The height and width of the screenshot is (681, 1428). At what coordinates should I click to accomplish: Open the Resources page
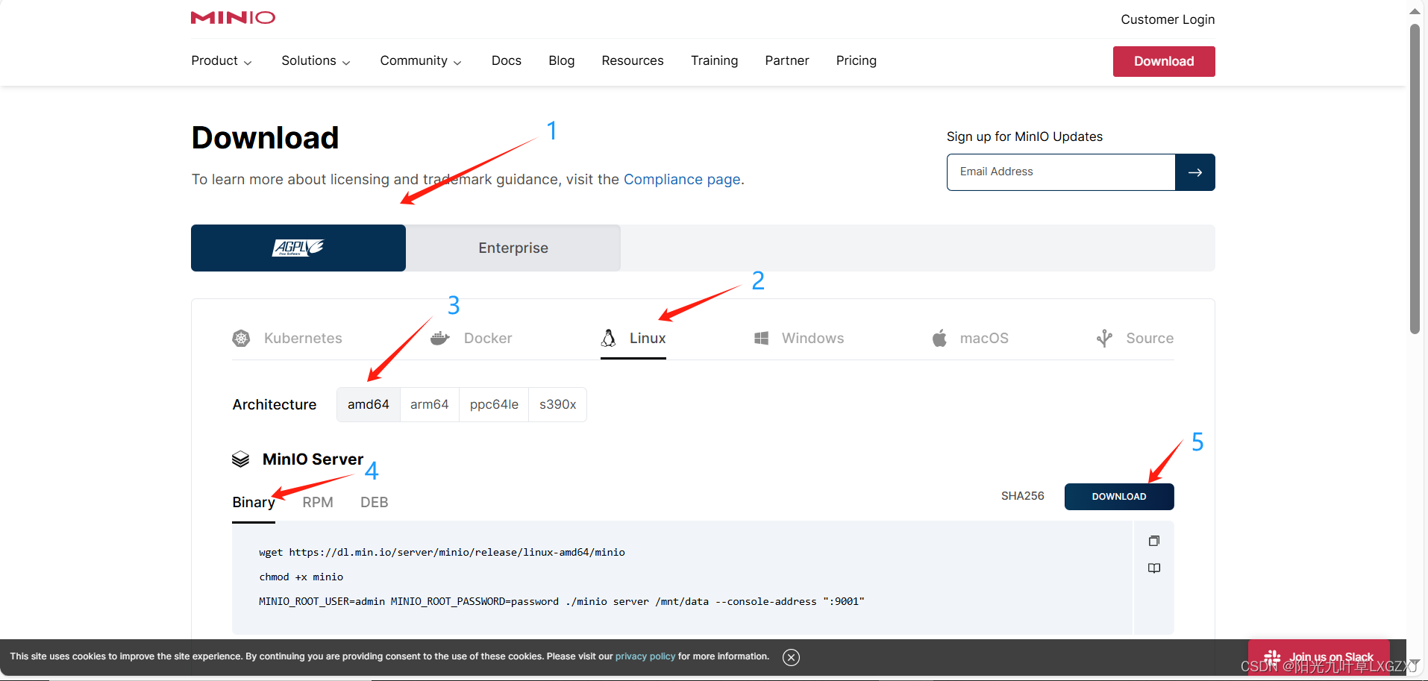(x=633, y=61)
